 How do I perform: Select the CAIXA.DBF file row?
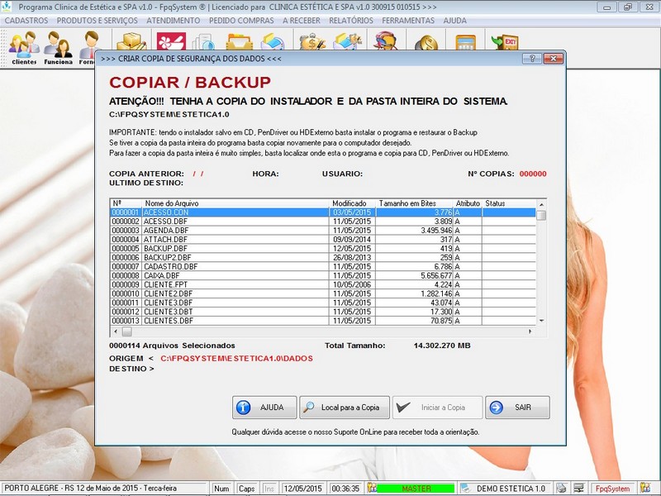pyautogui.click(x=323, y=276)
